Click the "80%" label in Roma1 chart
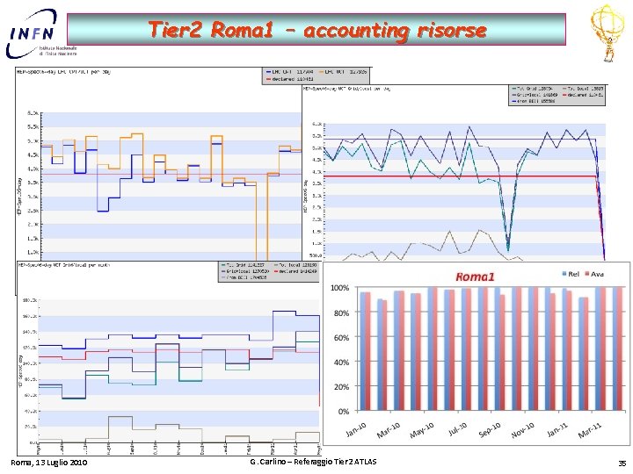Image resolution: width=633 pixels, height=474 pixels. [x=341, y=312]
